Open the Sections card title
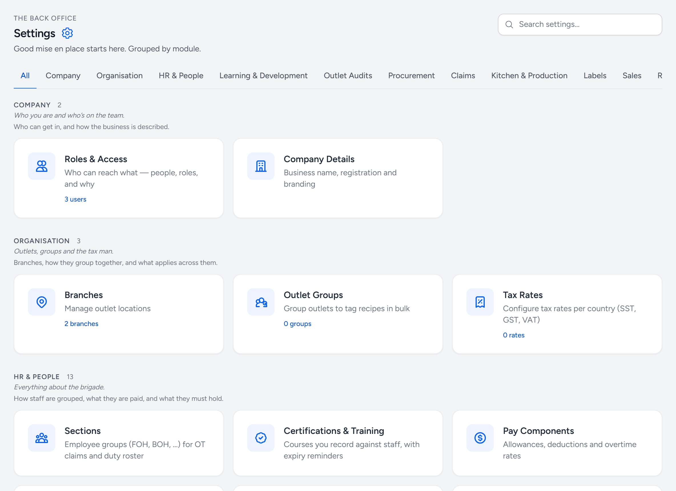 pos(83,431)
